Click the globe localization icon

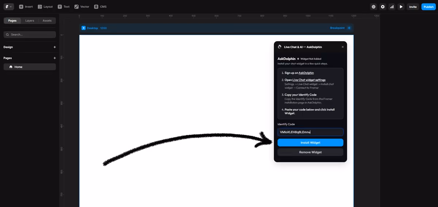373,7
